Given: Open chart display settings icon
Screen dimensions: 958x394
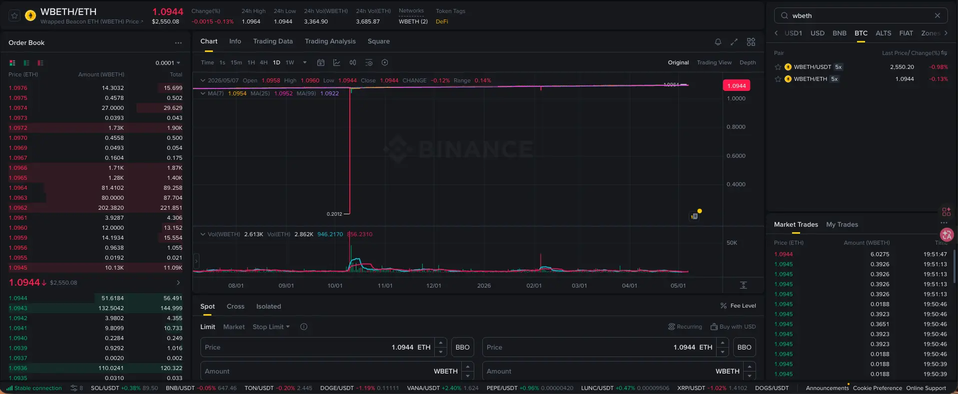Looking at the screenshot, I should coord(369,62).
